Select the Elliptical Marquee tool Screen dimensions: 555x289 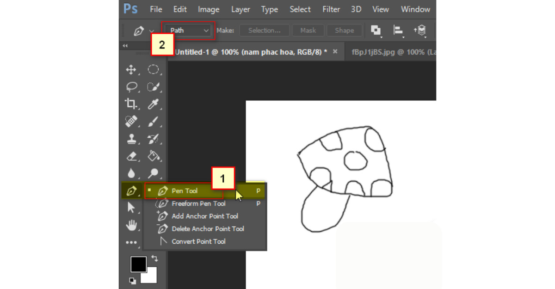(x=153, y=70)
